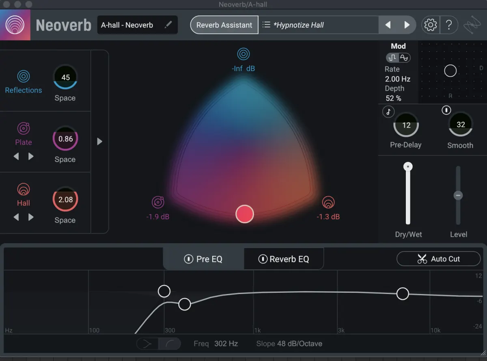Adjust the Smooth knob at 32
The image size is (487, 361).
pyautogui.click(x=461, y=125)
